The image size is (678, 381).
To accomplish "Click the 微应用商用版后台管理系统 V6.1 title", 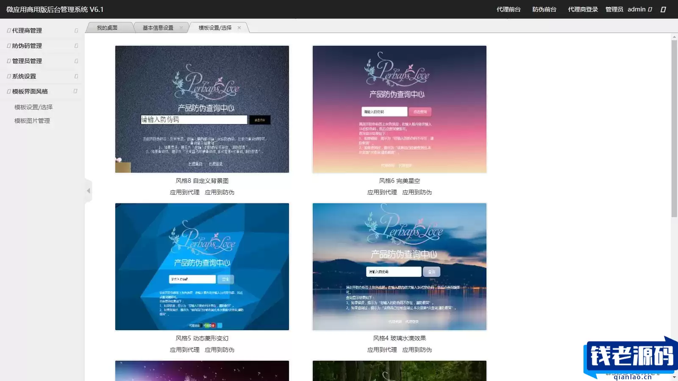I will pyautogui.click(x=55, y=9).
